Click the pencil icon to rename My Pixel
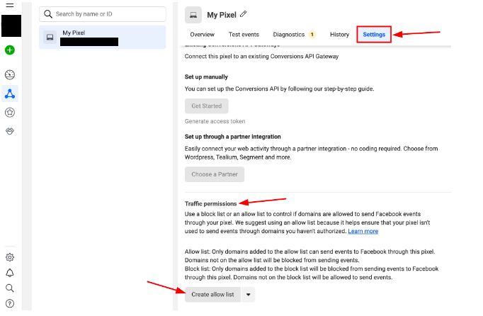This screenshot has height=316, width=483. (244, 14)
